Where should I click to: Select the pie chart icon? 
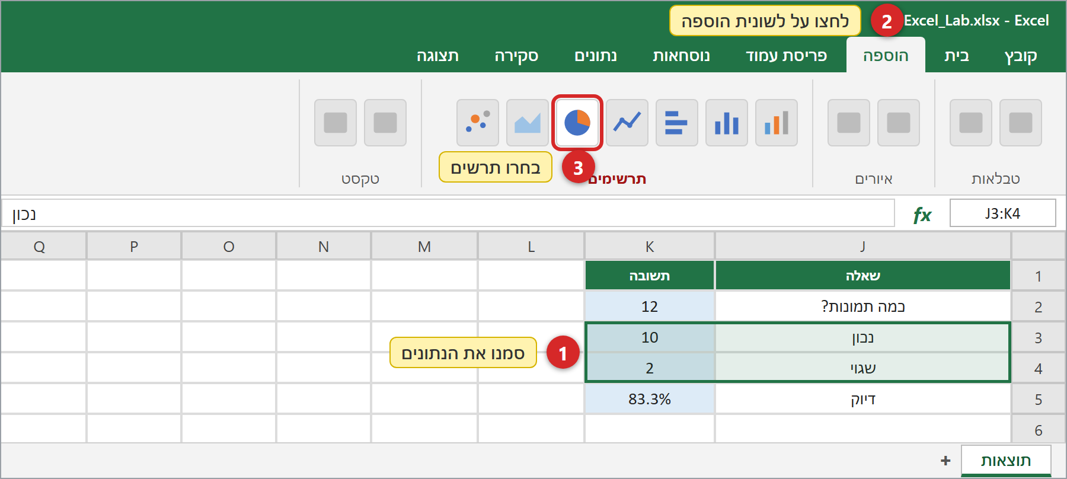pyautogui.click(x=577, y=123)
